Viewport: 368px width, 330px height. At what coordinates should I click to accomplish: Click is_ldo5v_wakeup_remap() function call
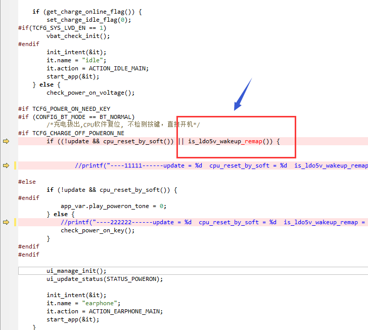(x=228, y=141)
